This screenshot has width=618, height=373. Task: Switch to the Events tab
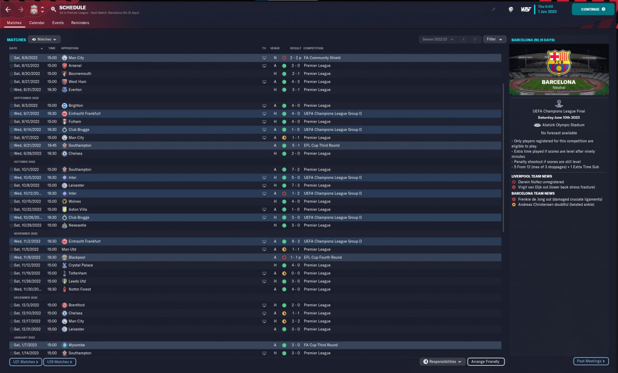(58, 23)
